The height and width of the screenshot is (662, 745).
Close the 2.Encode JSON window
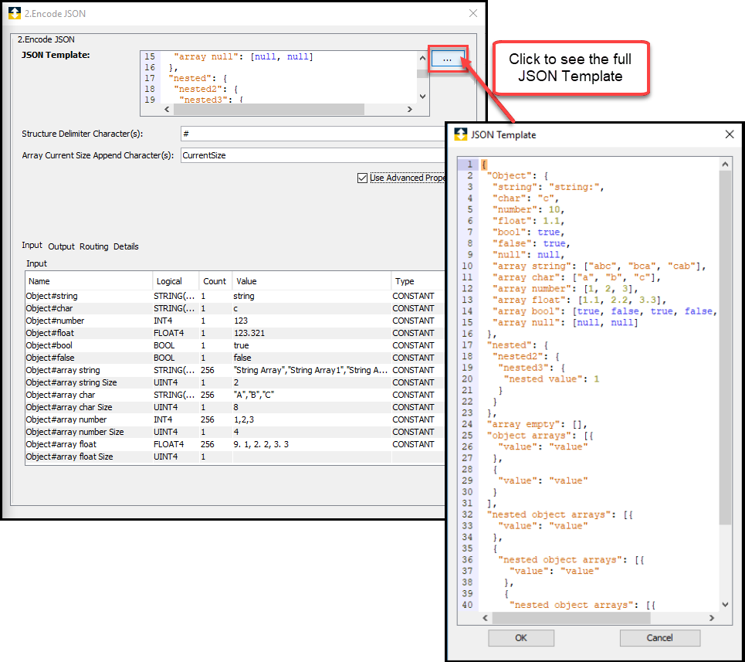472,13
